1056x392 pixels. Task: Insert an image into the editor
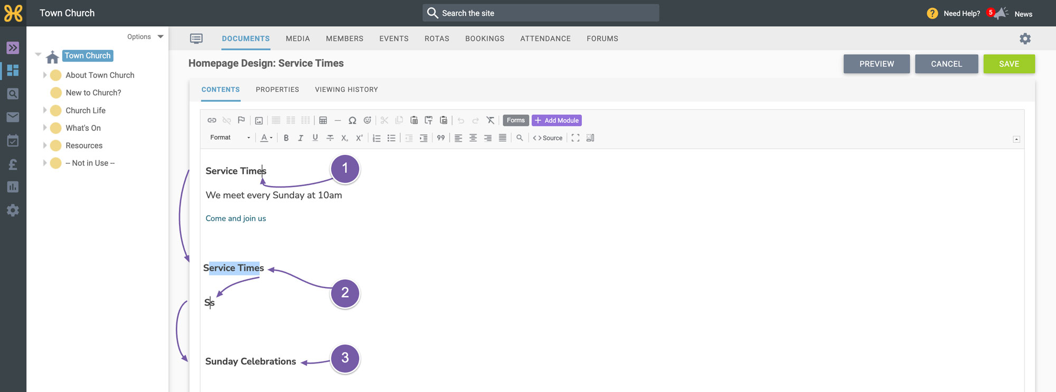coord(259,121)
